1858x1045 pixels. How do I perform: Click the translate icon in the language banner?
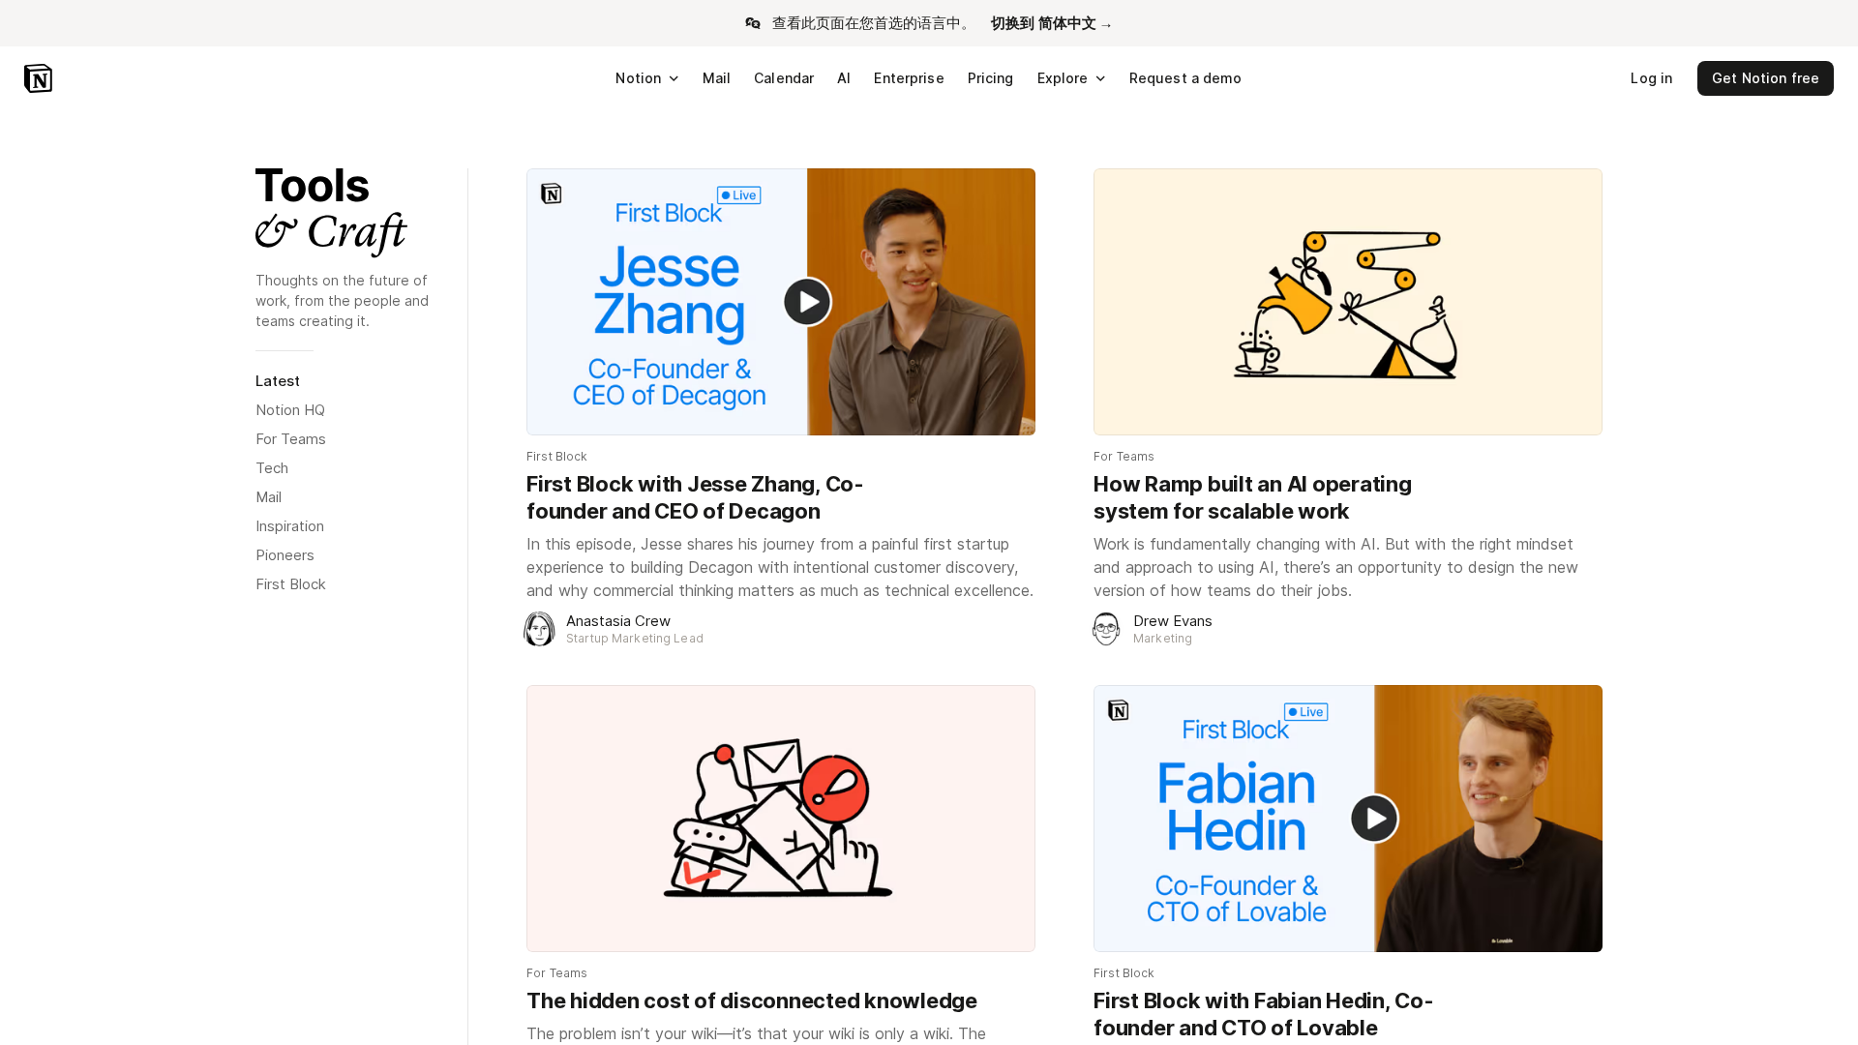(x=753, y=23)
